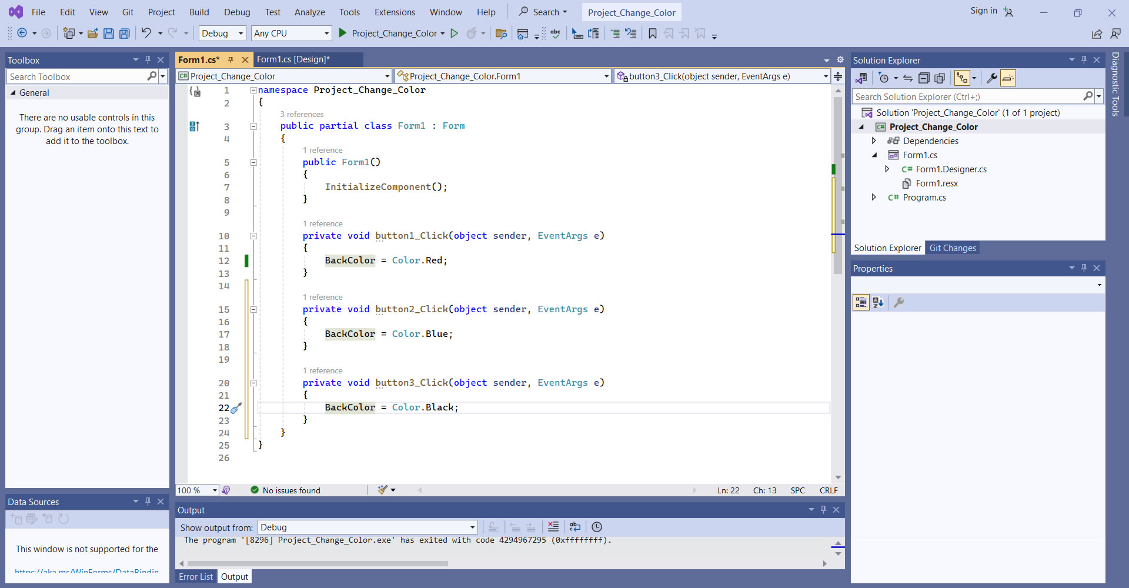Toggle the Categorized view in Properties

[x=861, y=302]
